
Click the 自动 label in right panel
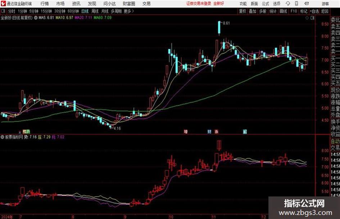335,142
